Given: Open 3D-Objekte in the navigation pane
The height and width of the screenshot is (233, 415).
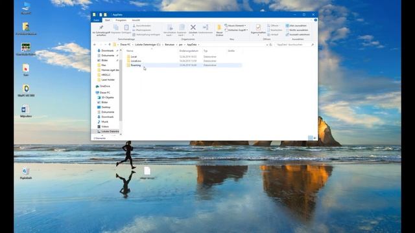Looking at the screenshot, I should tap(106, 98).
